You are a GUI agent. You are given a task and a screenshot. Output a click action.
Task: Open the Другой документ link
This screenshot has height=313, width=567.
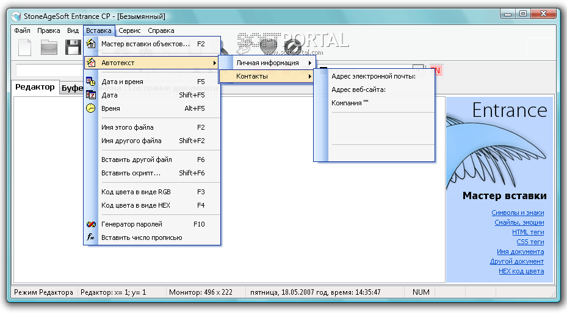(x=517, y=261)
